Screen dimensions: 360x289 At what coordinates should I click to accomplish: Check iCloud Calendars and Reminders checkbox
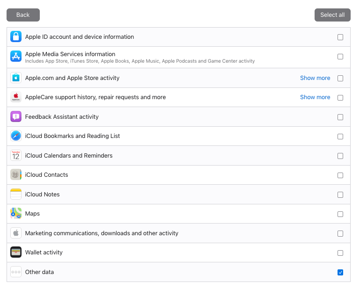point(340,156)
